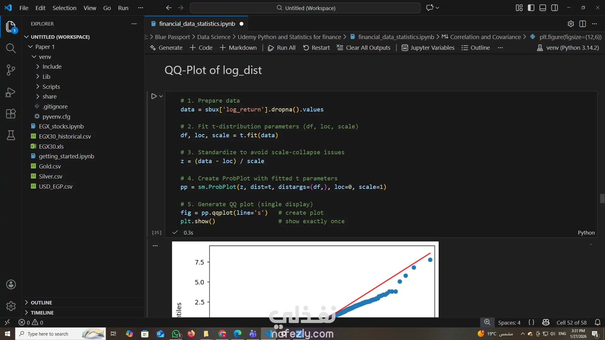Click Clear All Outputs button
Screen dimensions: 605x340
363,48
